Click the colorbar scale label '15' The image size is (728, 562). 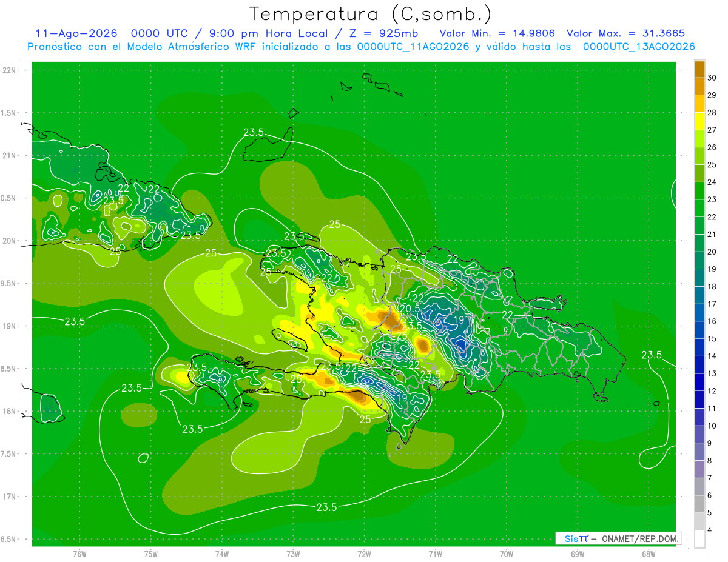tap(712, 339)
